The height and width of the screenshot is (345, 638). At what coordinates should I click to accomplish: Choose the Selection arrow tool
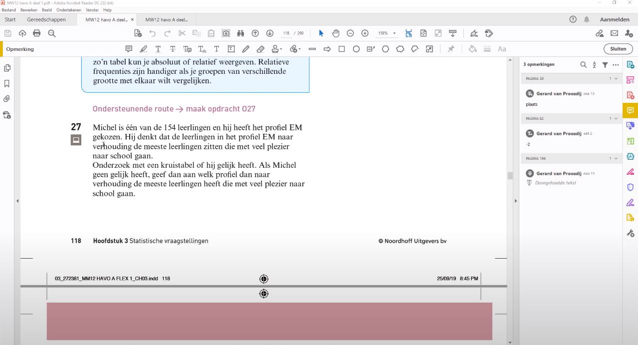coord(321,33)
